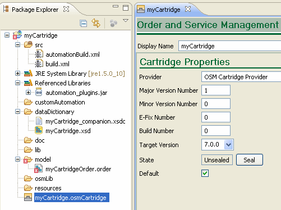Image resolution: width=281 pixels, height=210 pixels.
Task: Select myCartridge.xsd in dataDictionary
Action: (x=68, y=131)
